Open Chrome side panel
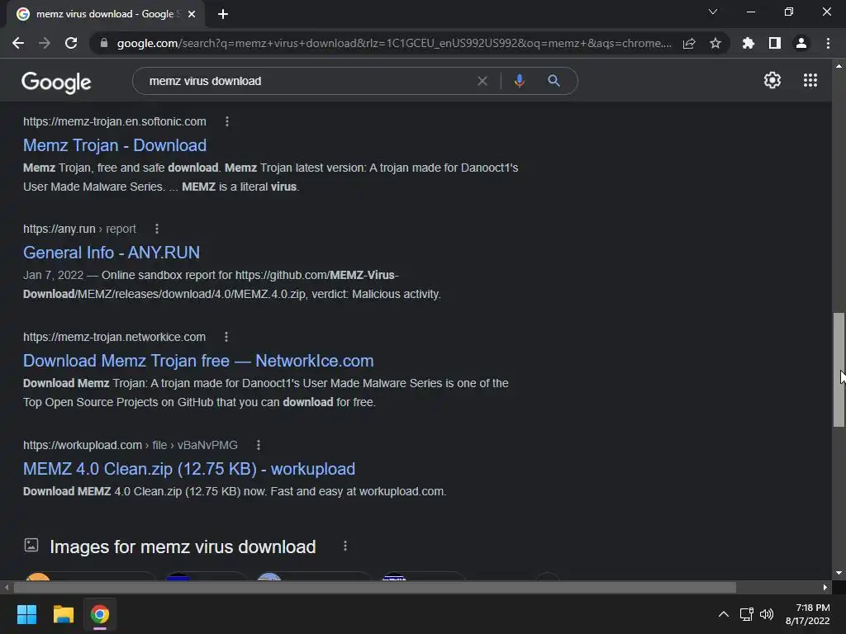Viewport: 846px width, 634px height. tap(775, 43)
